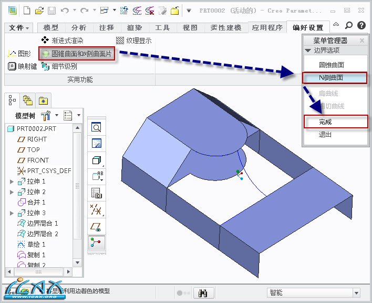The width and height of the screenshot is (372, 303).
Task: Expand the 拉伸 3 feature
Action: point(12,213)
